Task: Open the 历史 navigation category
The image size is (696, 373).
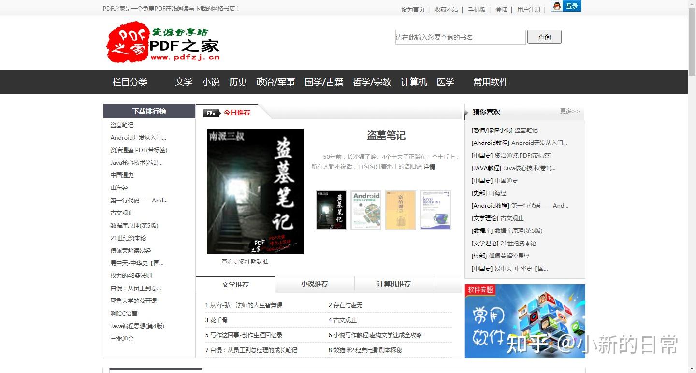Action: (x=238, y=82)
